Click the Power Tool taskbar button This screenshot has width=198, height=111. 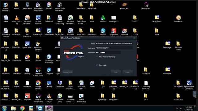tap(49, 108)
